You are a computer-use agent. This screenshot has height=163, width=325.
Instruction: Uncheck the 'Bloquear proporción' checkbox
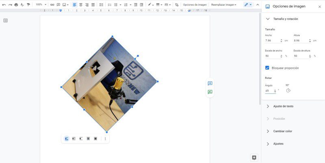(x=267, y=68)
